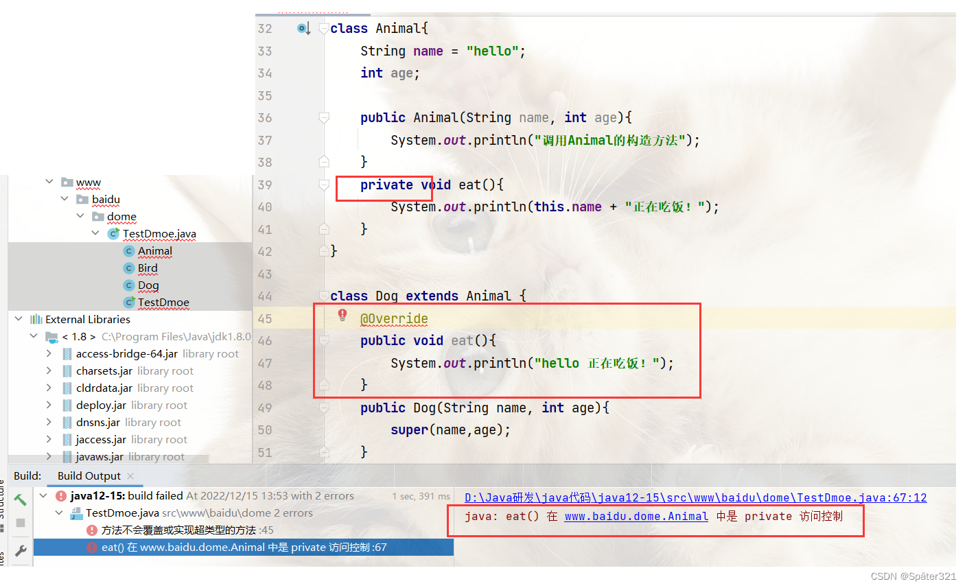Expand the cldrdata.jar library node
Viewport: 967px width, 588px height.
point(49,388)
